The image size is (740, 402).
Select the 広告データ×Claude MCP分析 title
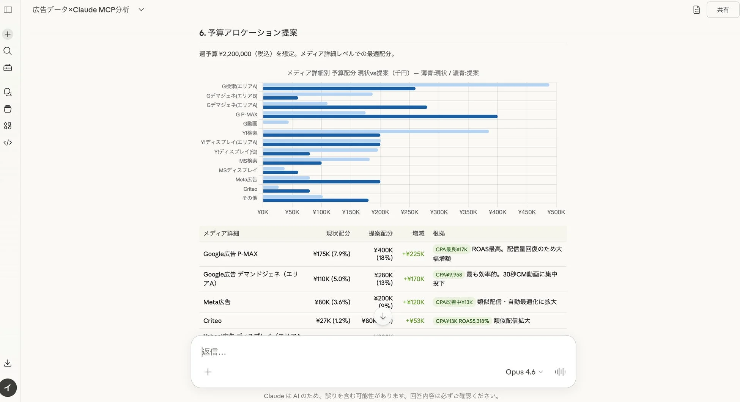tap(80, 9)
